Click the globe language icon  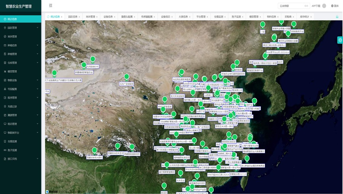(332, 6)
